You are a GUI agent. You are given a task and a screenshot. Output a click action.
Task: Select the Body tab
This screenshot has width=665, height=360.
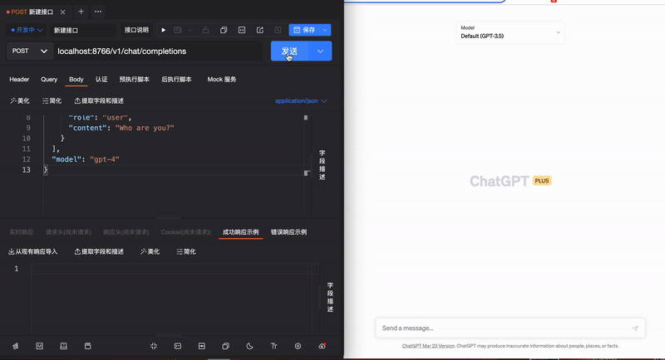[76, 79]
